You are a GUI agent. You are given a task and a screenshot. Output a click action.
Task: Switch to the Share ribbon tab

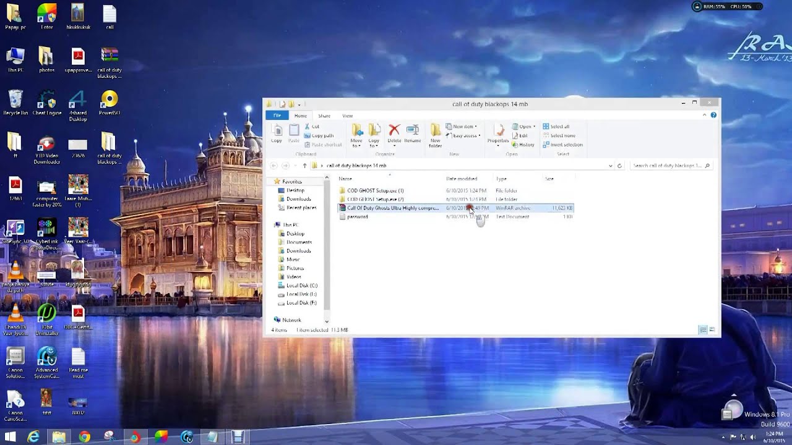click(x=324, y=116)
